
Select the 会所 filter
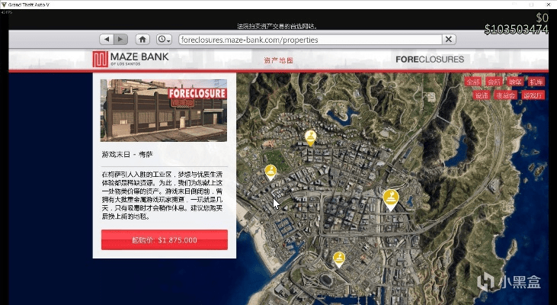pos(495,82)
